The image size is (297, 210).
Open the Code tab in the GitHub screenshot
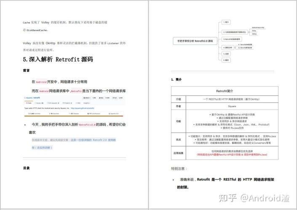(29, 103)
